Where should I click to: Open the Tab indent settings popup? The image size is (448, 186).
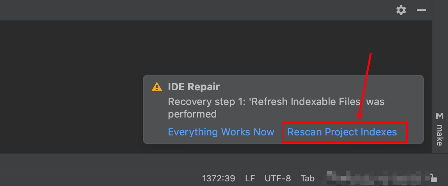tap(308, 178)
